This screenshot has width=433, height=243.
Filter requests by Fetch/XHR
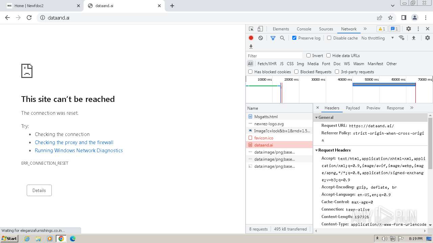click(267, 64)
